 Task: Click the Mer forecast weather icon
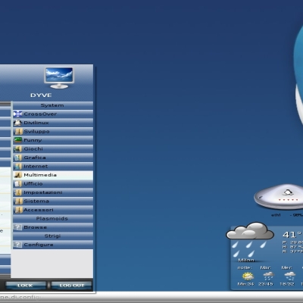(290, 276)
